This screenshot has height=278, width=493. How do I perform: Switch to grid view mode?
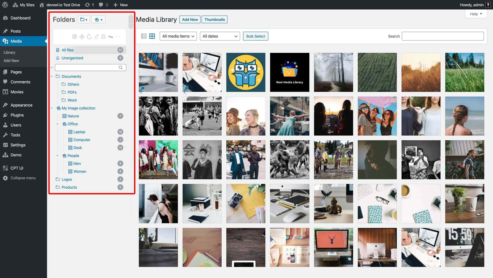pyautogui.click(x=152, y=36)
